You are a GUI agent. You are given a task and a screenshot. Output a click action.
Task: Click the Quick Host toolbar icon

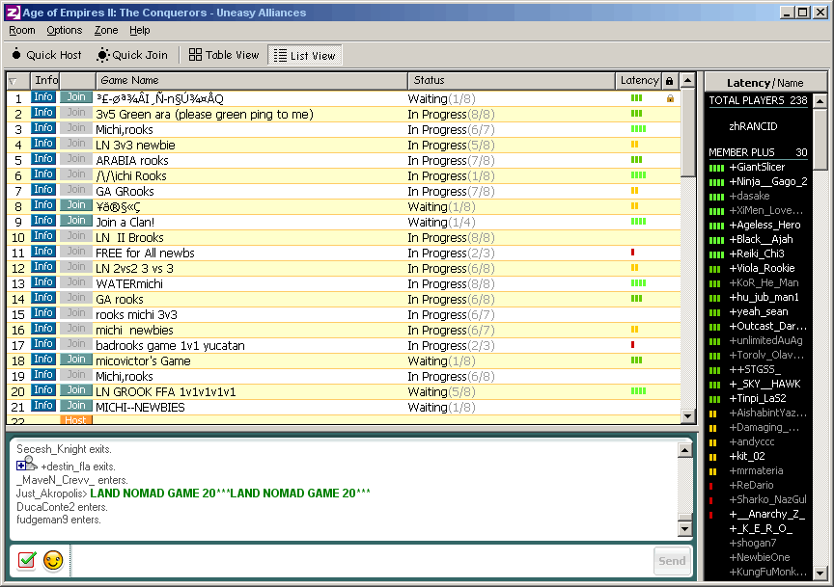18,56
